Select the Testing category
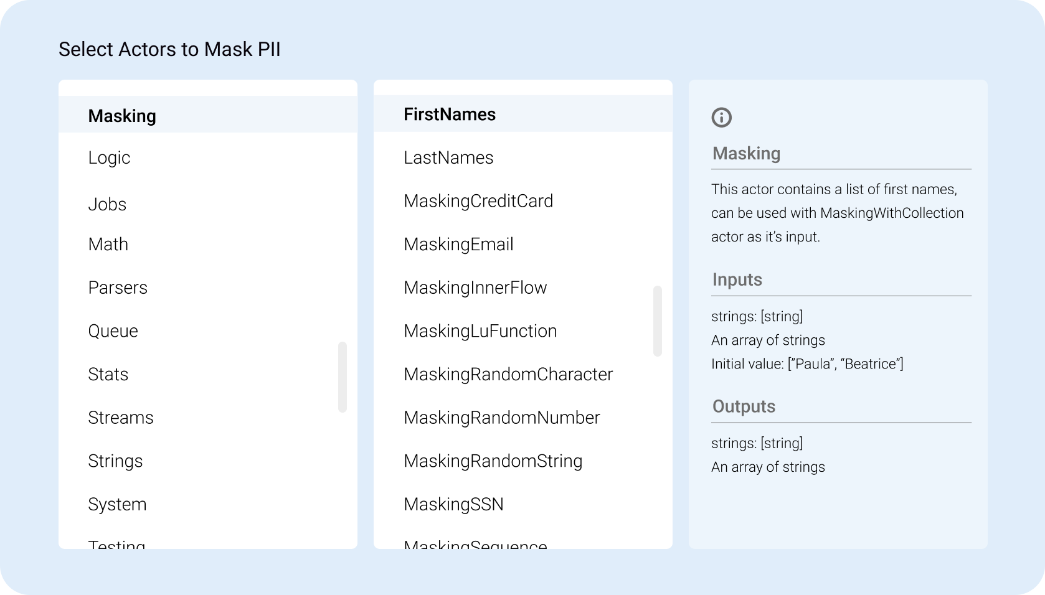This screenshot has width=1045, height=595. (116, 545)
